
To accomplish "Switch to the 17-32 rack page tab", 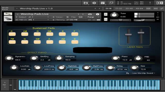I will click(119, 8).
